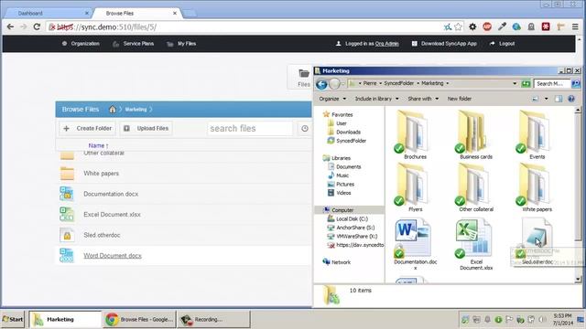Switch to Browse Files Chrome taskbar item

pos(139,319)
